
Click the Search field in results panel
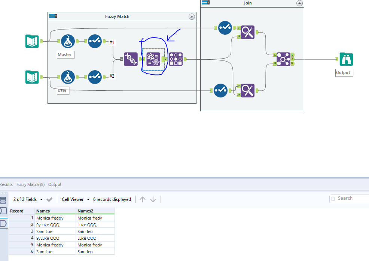(349, 198)
